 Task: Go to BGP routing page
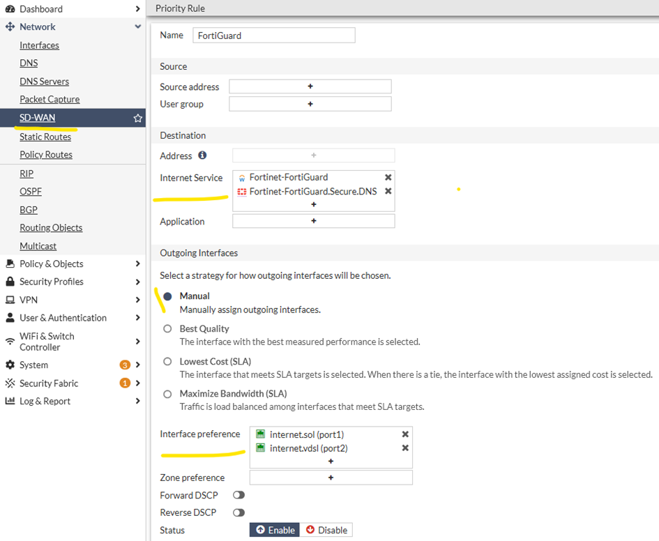[x=29, y=210]
